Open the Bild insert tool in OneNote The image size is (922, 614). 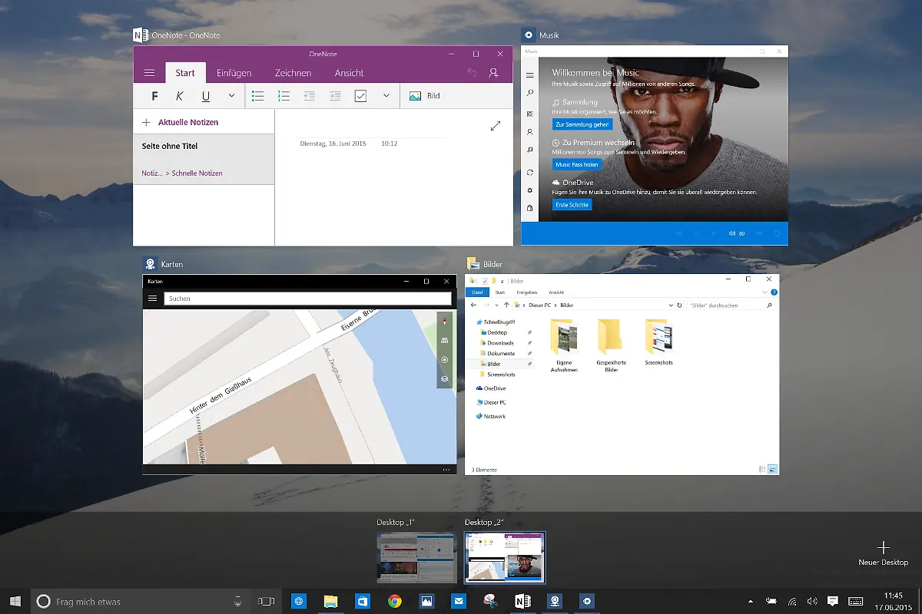point(423,96)
